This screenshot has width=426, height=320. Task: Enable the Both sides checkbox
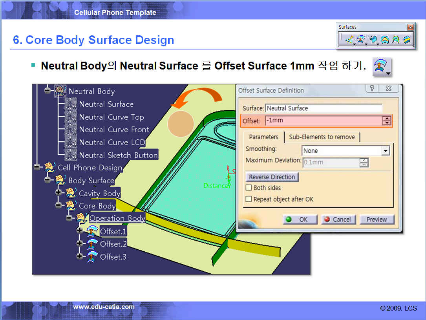[249, 188]
